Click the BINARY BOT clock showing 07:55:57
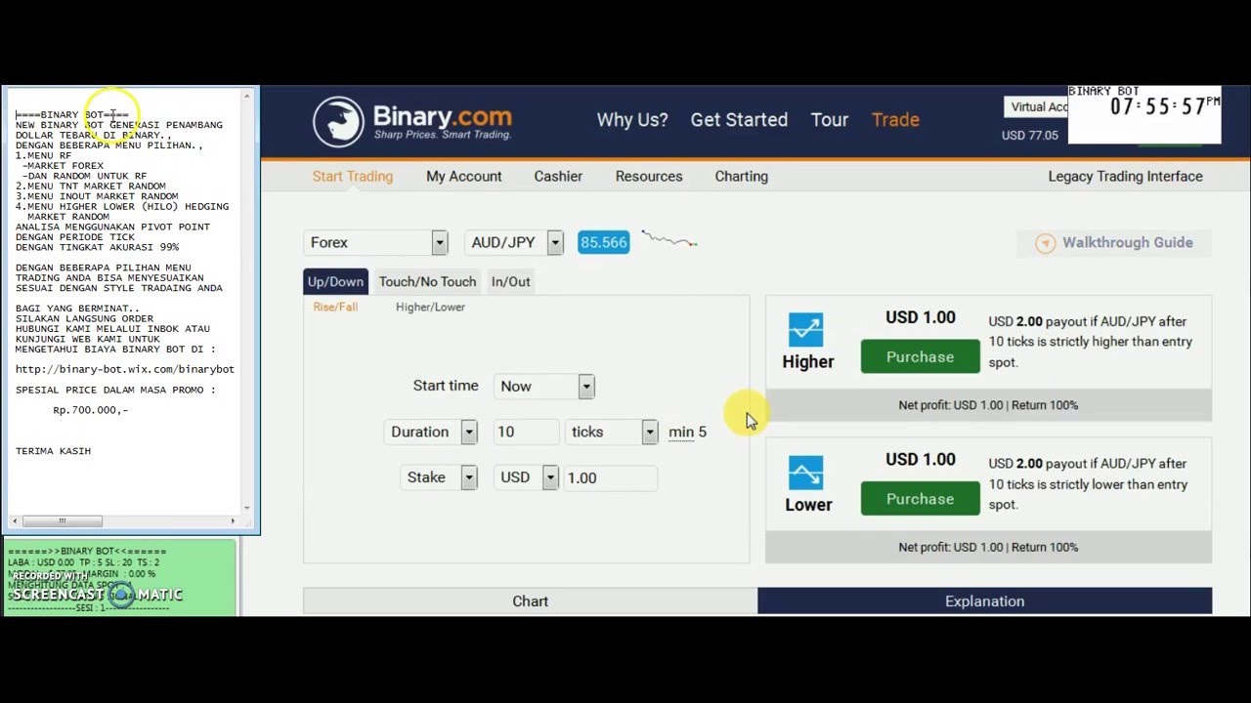The image size is (1251, 703). tap(1144, 114)
